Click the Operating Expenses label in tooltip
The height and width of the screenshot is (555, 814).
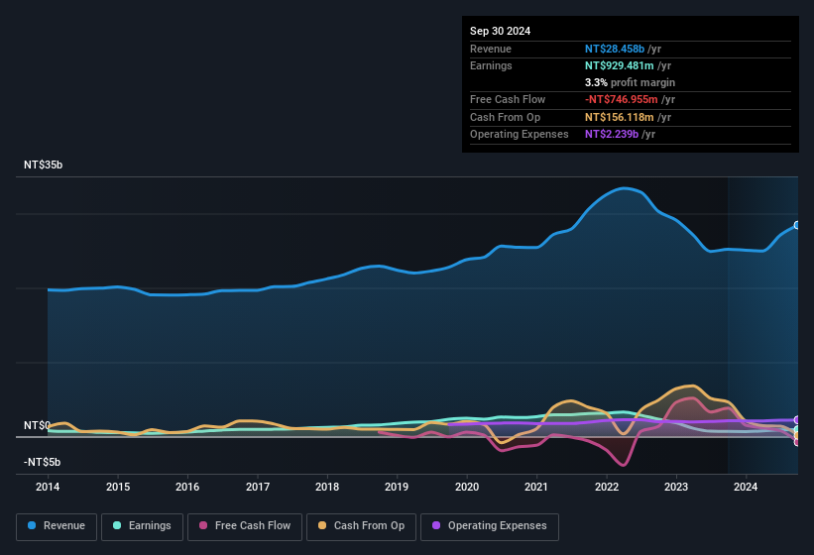pyautogui.click(x=520, y=134)
